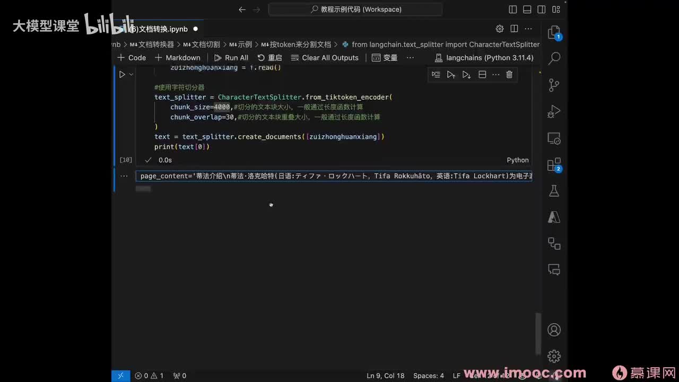Toggle the primary side bar layout
This screenshot has height=382, width=679.
512,9
